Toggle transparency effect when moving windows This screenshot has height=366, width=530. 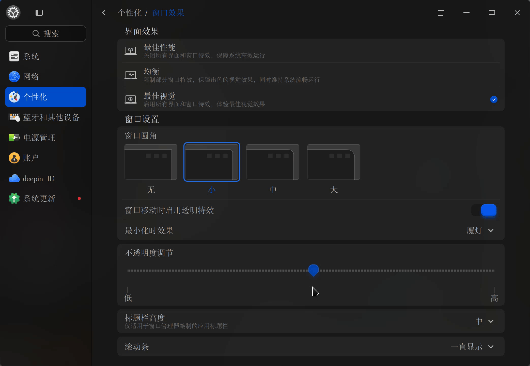pyautogui.click(x=484, y=210)
